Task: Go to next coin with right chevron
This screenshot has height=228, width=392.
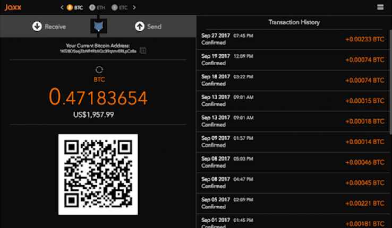Action: click(x=134, y=7)
